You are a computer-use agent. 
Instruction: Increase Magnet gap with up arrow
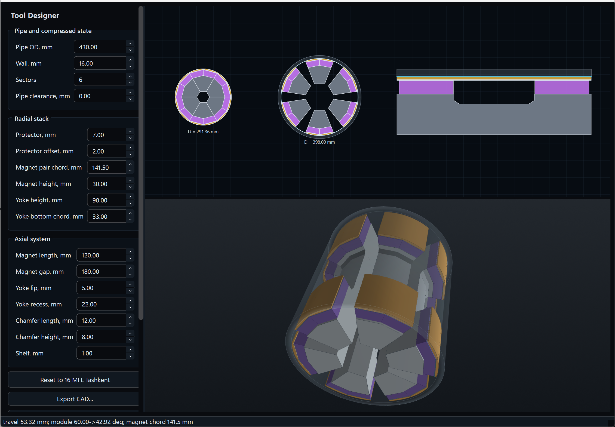click(130, 268)
